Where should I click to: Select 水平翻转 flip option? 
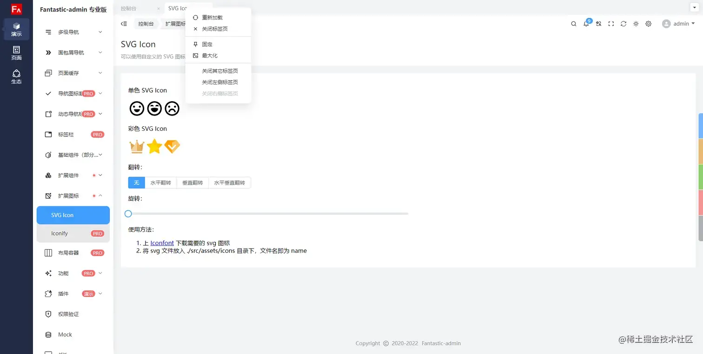click(x=161, y=183)
